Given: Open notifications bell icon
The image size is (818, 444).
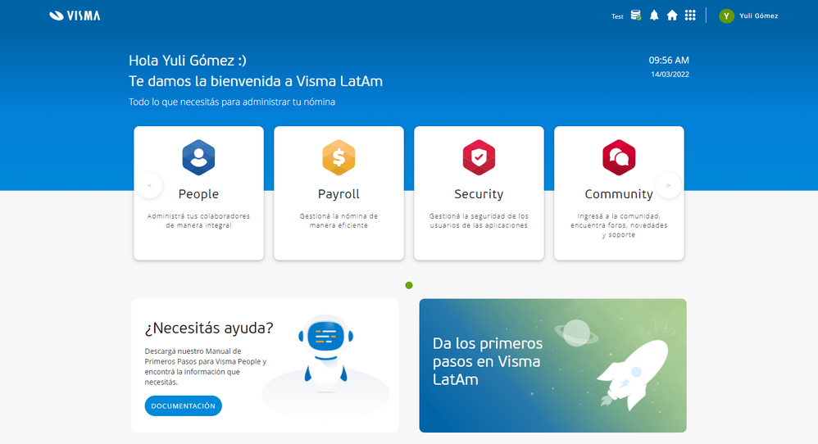Looking at the screenshot, I should pyautogui.click(x=654, y=15).
